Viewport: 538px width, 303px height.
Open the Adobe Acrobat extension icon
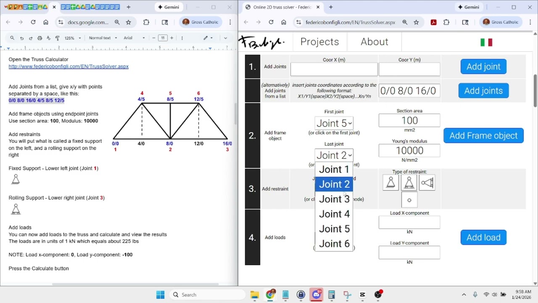point(433,22)
